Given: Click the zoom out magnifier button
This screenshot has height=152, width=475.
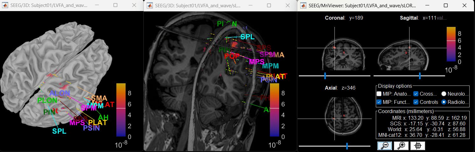Looking at the screenshot, I should [384, 145].
